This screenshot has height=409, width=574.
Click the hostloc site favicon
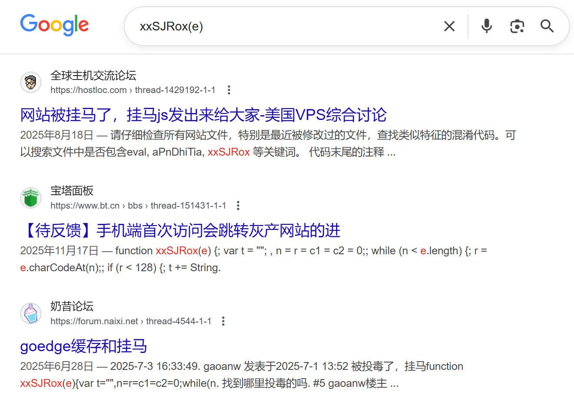tap(31, 83)
